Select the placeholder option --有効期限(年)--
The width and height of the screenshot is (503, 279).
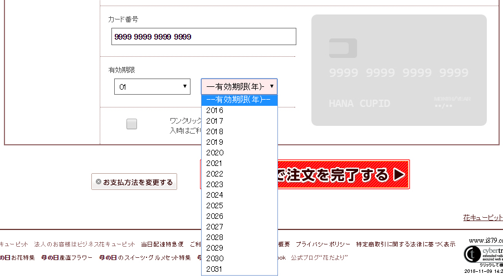click(x=240, y=100)
